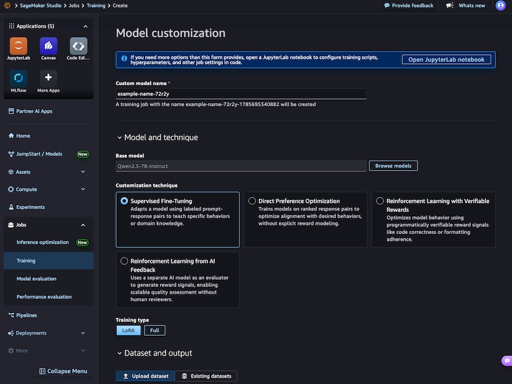Switch to the Upload dataset tab
512x384 pixels.
(x=145, y=376)
